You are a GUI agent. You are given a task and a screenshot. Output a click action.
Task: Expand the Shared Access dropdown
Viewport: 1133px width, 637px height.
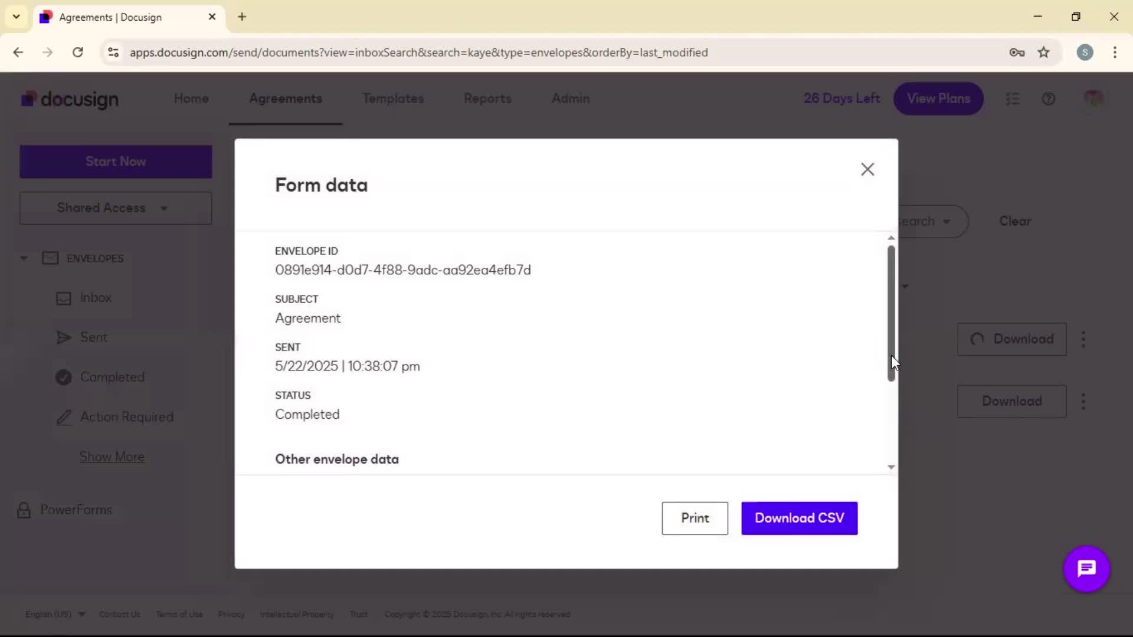pyautogui.click(x=116, y=208)
